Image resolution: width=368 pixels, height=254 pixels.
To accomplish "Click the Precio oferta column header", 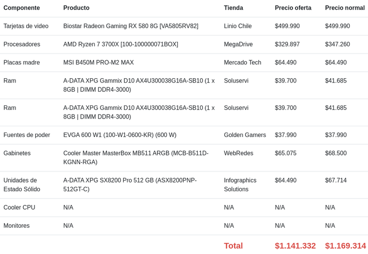I will tap(293, 8).
